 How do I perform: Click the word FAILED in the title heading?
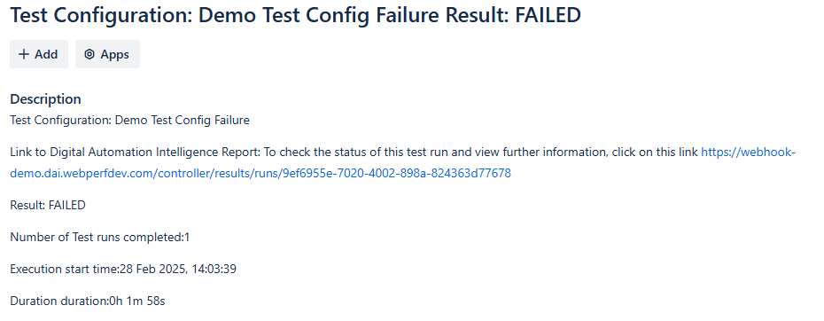pyautogui.click(x=548, y=15)
